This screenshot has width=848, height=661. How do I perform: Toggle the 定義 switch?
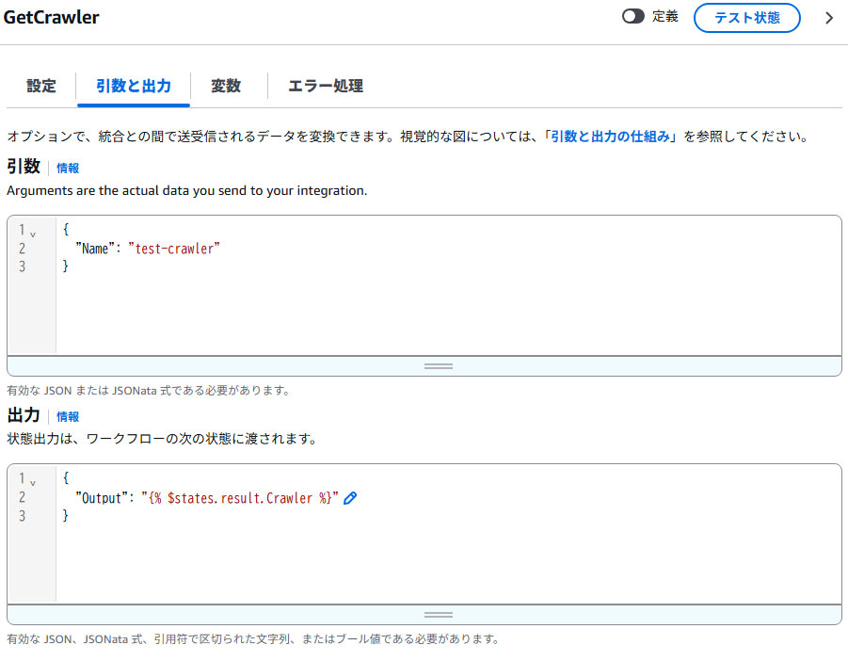633,17
